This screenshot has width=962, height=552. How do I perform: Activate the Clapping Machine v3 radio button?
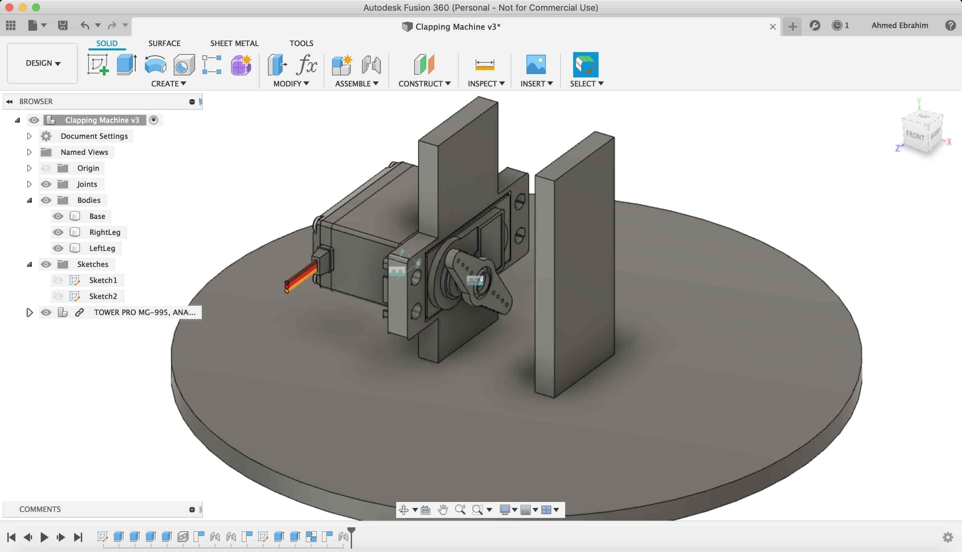154,120
